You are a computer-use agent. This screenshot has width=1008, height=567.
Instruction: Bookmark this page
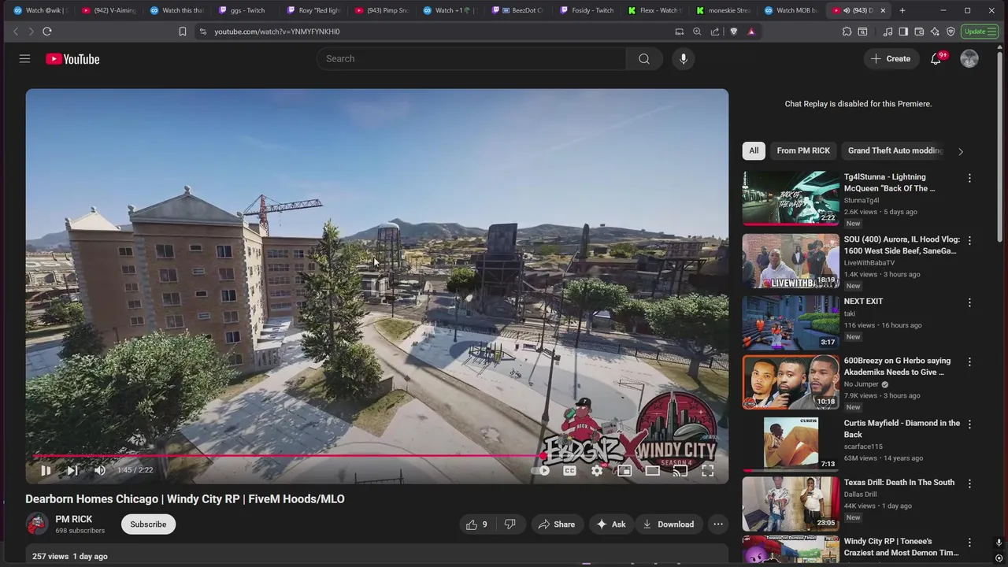pyautogui.click(x=183, y=31)
